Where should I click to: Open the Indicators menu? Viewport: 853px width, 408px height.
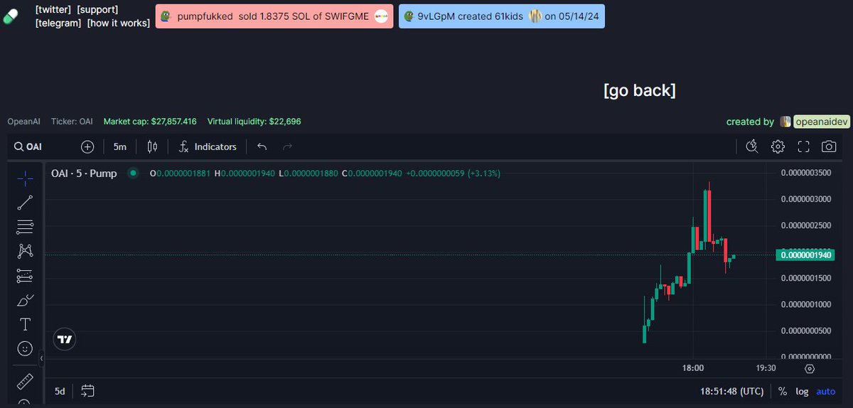click(x=207, y=146)
